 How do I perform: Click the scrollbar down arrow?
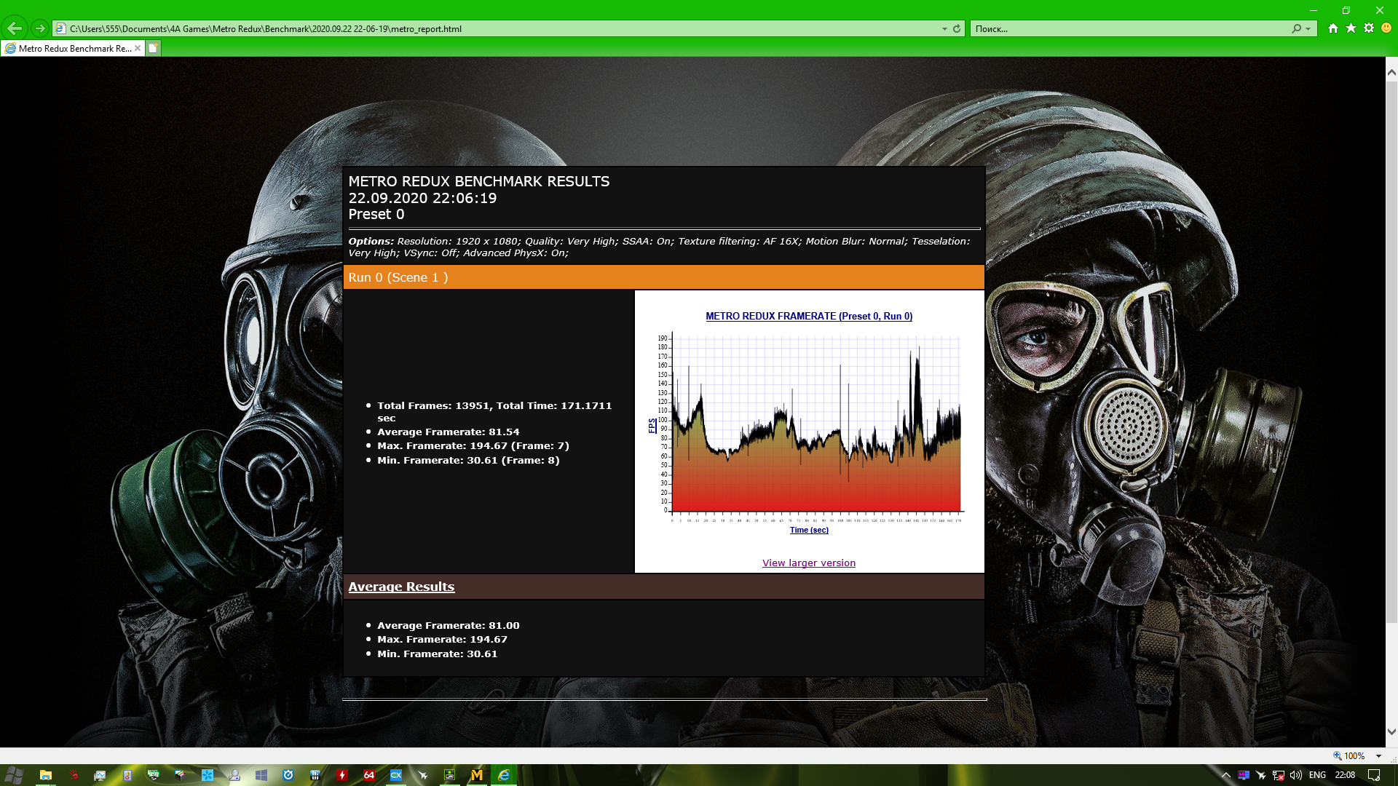(1391, 731)
